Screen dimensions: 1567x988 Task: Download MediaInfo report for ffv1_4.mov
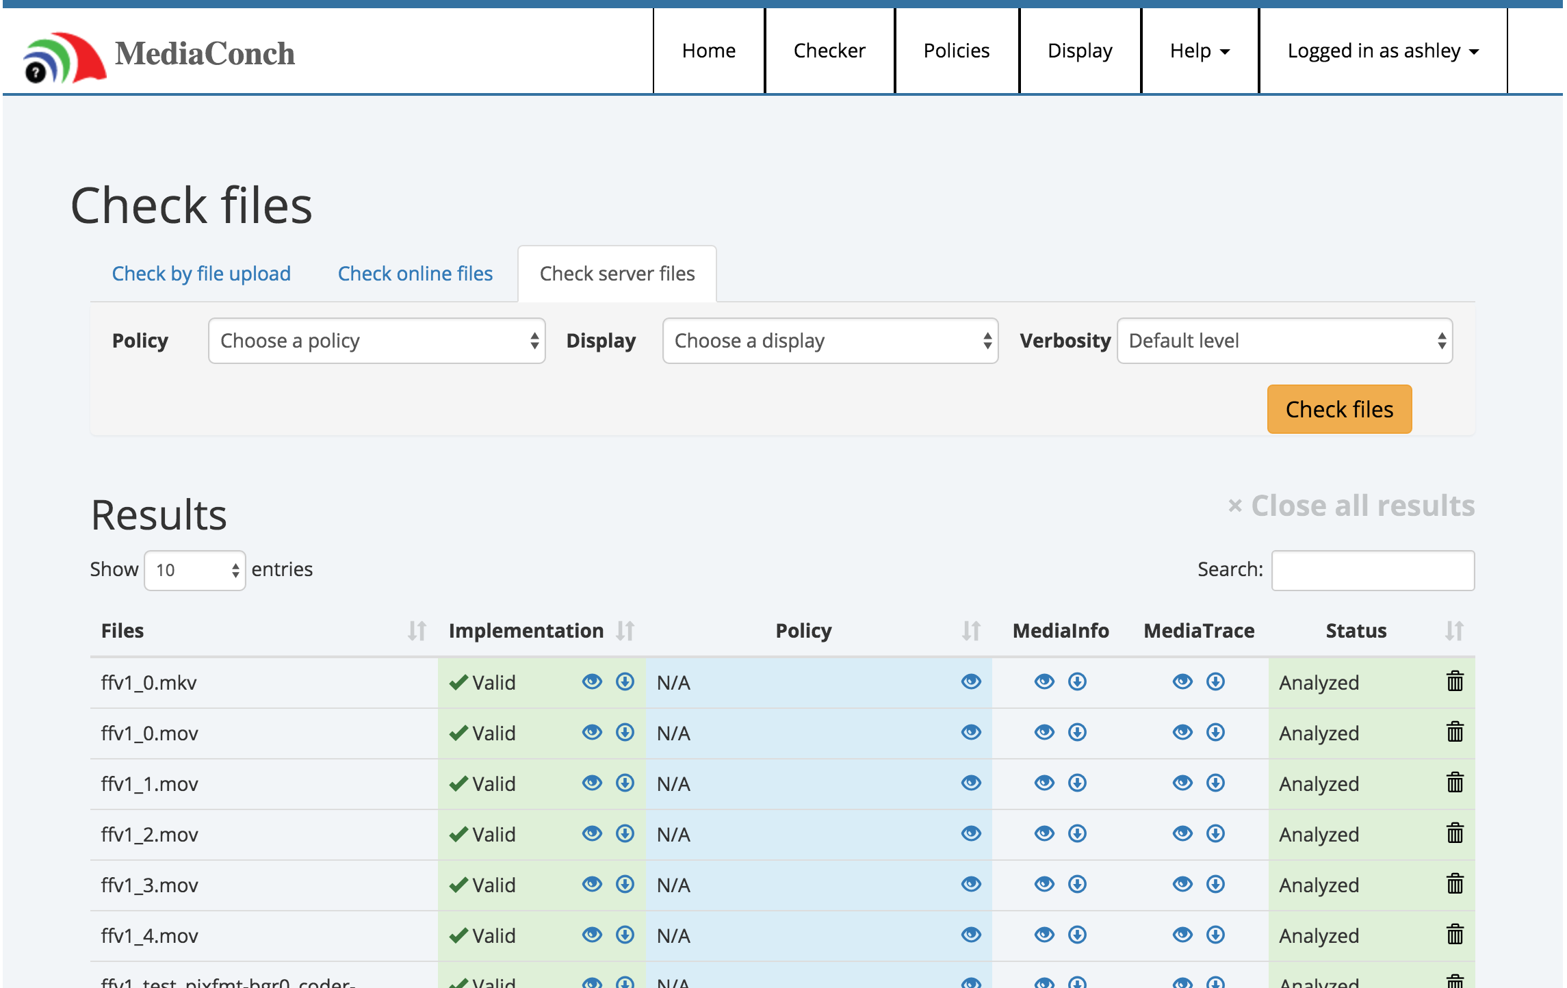[x=1077, y=935]
